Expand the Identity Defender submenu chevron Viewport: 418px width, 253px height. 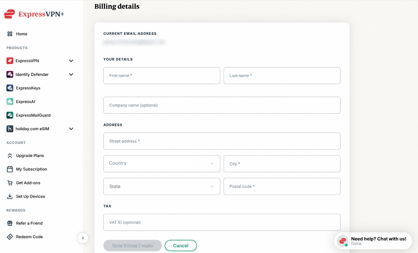pyautogui.click(x=71, y=74)
